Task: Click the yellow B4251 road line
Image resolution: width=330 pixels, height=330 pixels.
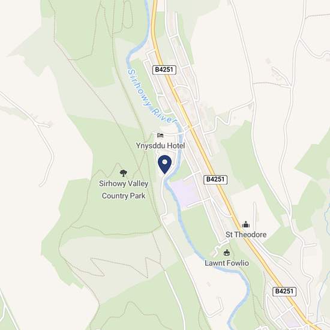Action: (202, 148)
